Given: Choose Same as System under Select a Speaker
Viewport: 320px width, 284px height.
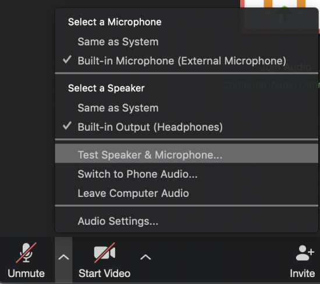Looking at the screenshot, I should coord(187,108).
